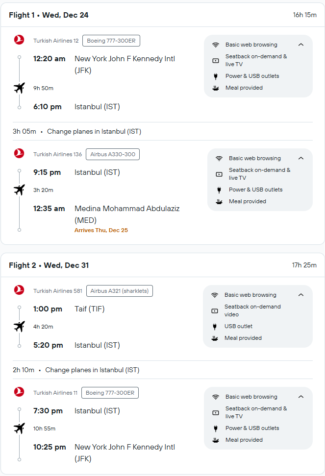Click the Airbus A321 (sharklets) aircraft badge
Image resolution: width=325 pixels, height=476 pixels.
point(120,291)
